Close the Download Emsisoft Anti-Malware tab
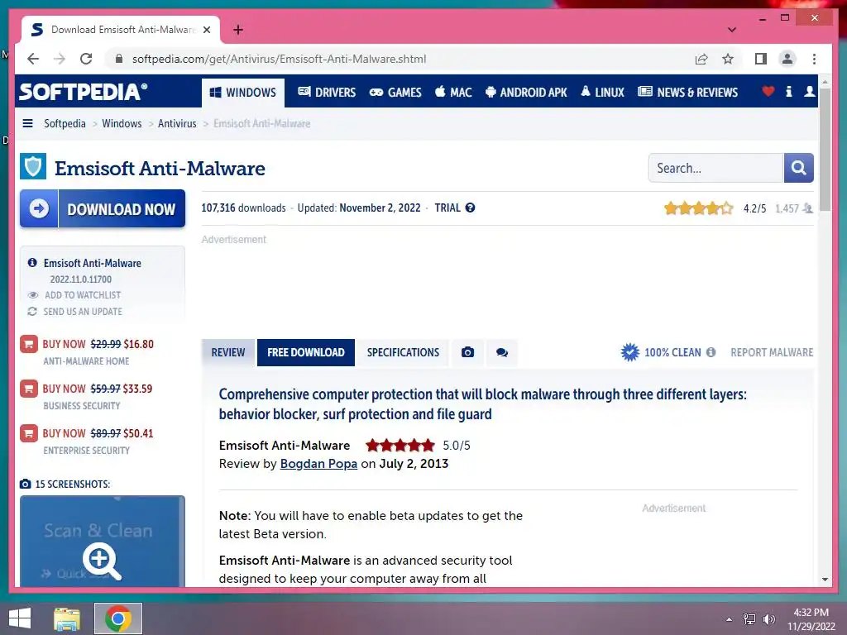This screenshot has width=847, height=635. pyautogui.click(x=206, y=30)
